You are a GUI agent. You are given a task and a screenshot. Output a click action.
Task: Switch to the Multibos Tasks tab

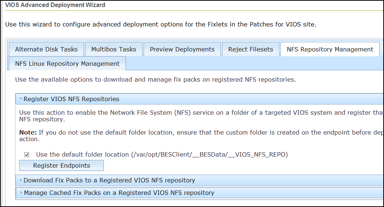point(114,49)
